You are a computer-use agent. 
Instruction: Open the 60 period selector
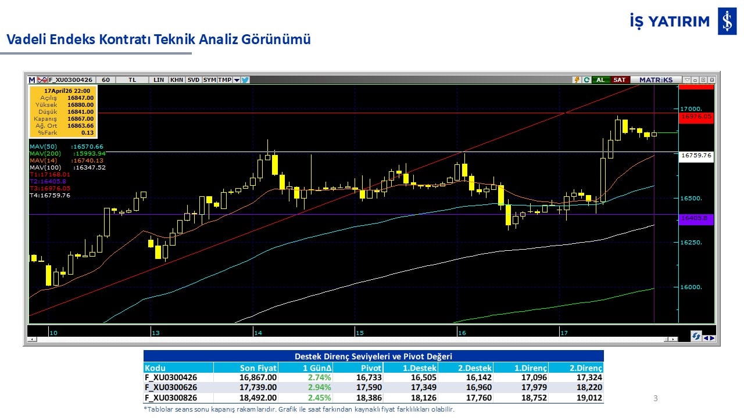click(106, 80)
